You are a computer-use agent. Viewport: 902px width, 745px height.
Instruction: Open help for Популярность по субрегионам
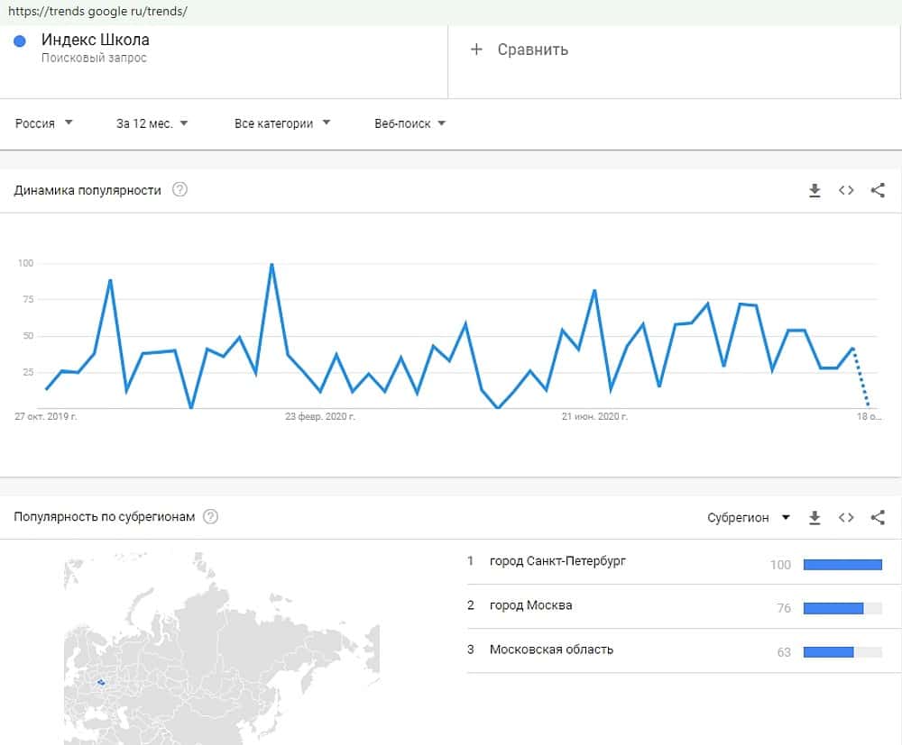(x=211, y=517)
